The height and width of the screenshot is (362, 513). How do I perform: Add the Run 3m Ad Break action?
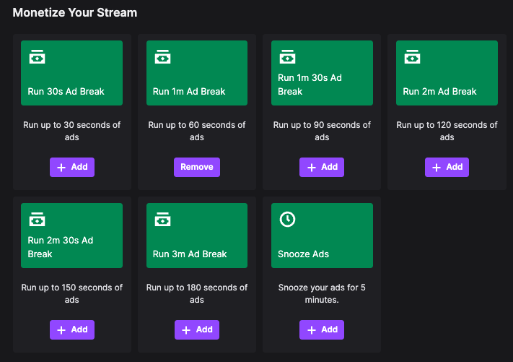click(x=197, y=329)
